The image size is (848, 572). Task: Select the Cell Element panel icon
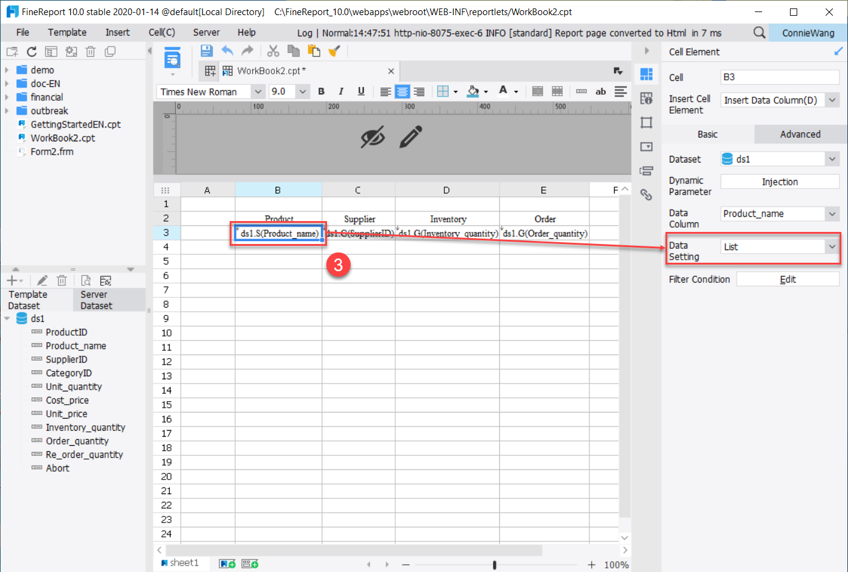coord(647,74)
